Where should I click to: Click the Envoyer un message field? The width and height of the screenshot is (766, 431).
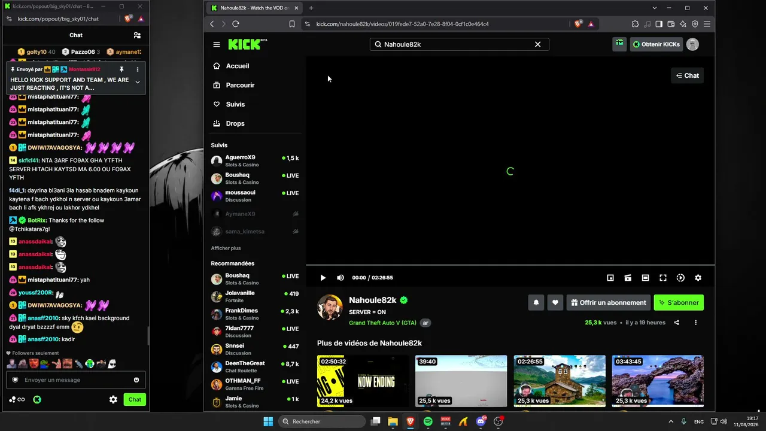76,380
